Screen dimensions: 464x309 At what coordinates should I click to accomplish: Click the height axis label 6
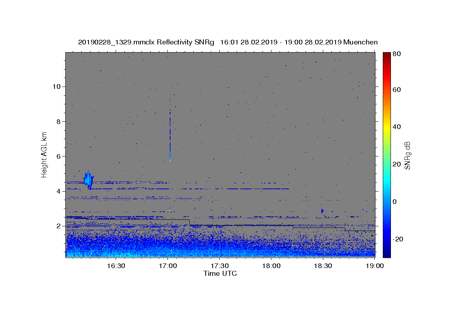click(58, 156)
